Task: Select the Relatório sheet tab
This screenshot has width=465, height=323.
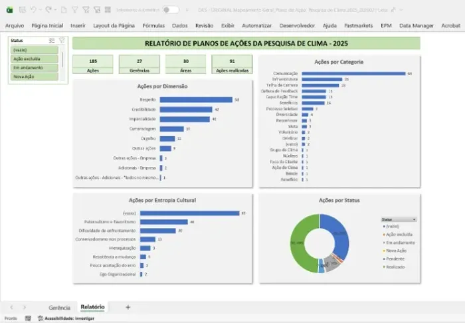Action: 92,307
